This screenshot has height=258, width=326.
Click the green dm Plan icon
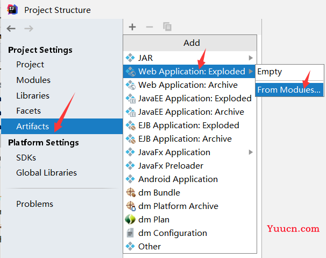coord(130,219)
